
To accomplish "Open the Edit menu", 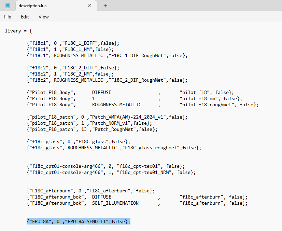I will pyautogui.click(x=25, y=17).
